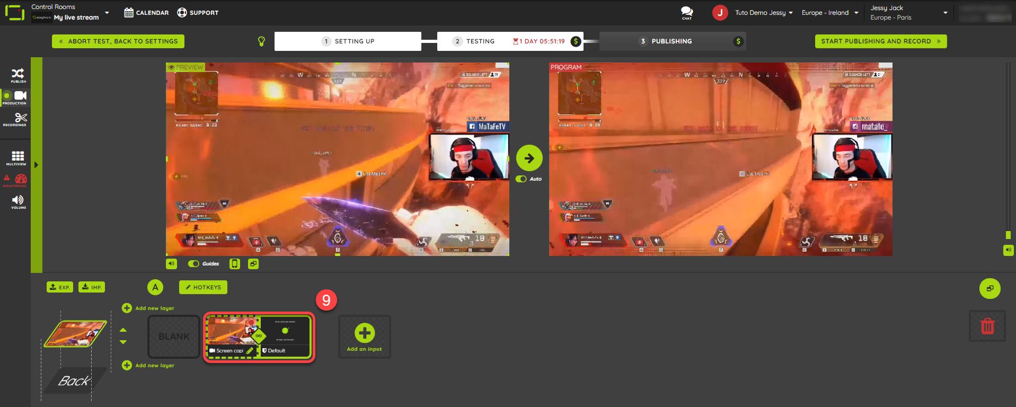Click the front layer perspective thumbnail
Screen dimensions: 1016x407
click(75, 333)
